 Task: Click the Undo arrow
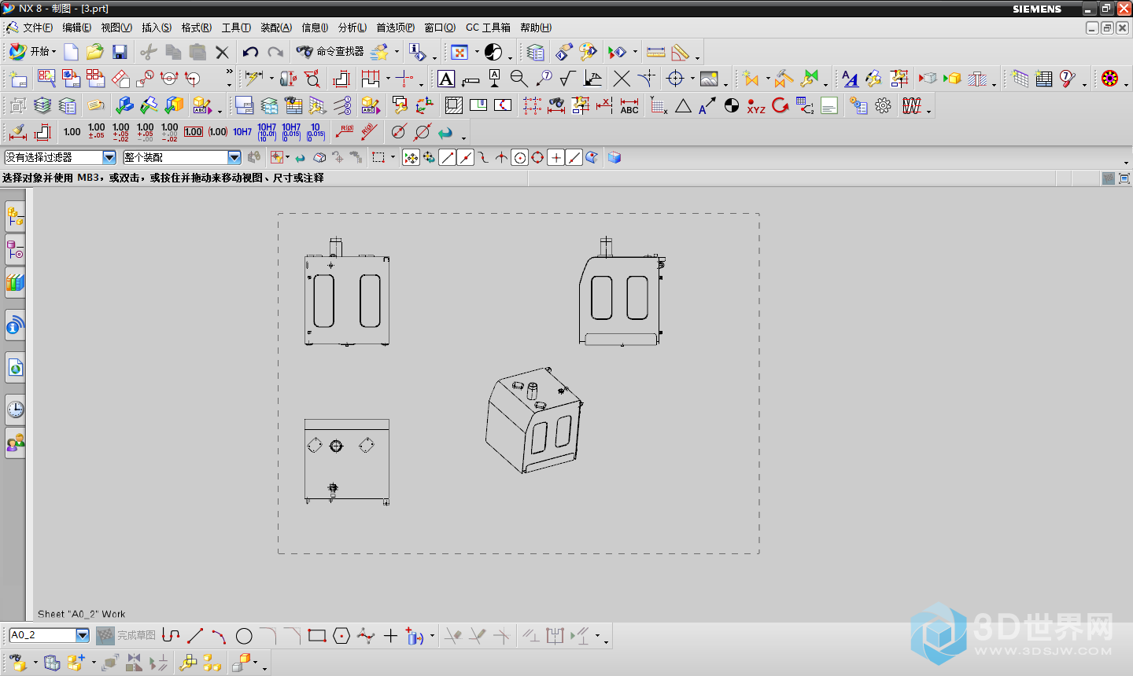click(x=250, y=52)
